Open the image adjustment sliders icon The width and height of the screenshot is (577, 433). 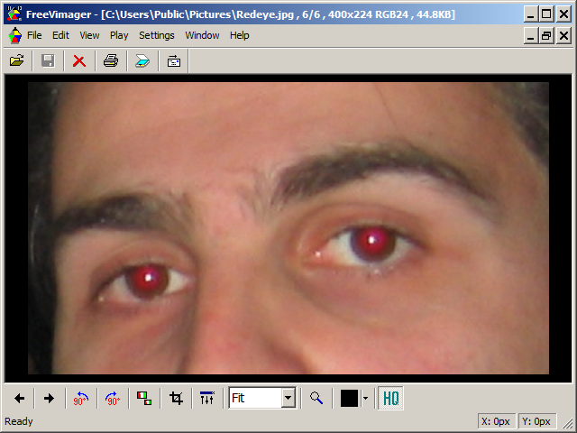click(x=206, y=398)
